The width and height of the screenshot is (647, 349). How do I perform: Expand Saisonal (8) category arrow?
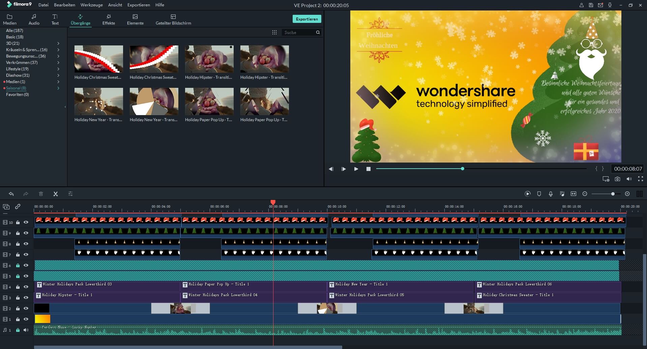pyautogui.click(x=58, y=88)
